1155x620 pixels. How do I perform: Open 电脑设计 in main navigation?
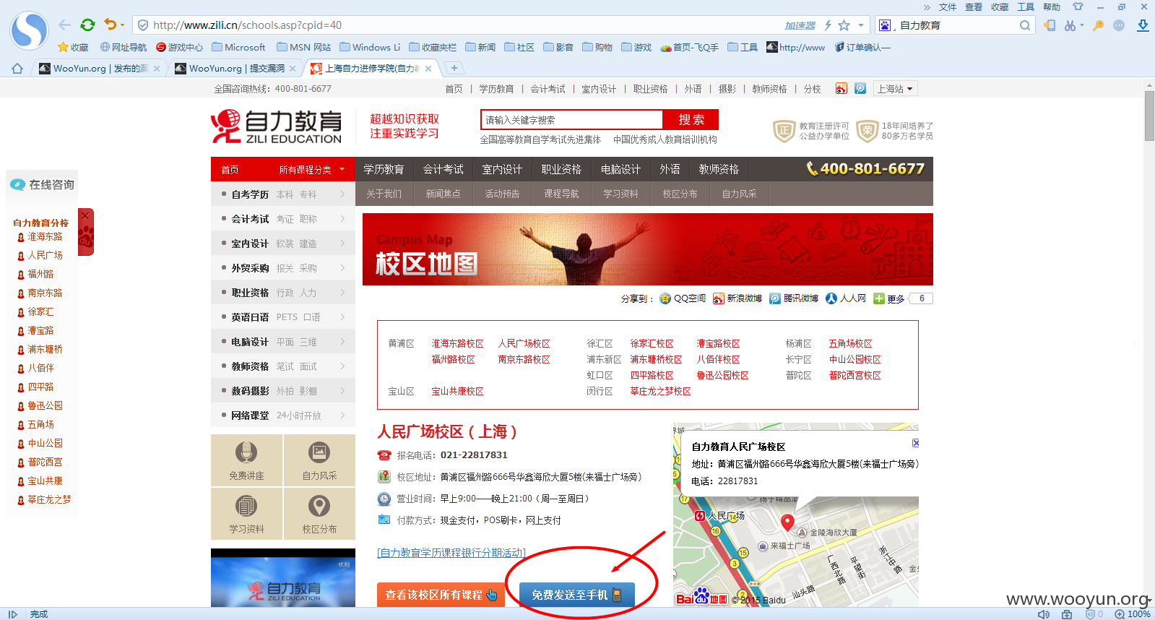click(620, 169)
